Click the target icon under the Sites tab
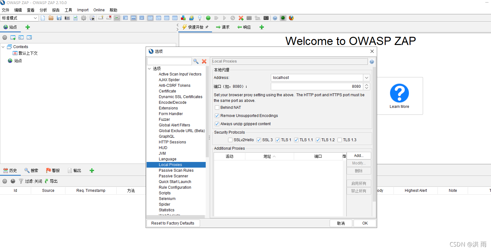This screenshot has width=491, height=250. [x=5, y=37]
